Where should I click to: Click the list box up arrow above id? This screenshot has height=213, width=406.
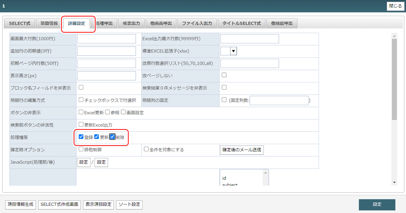pos(266,173)
